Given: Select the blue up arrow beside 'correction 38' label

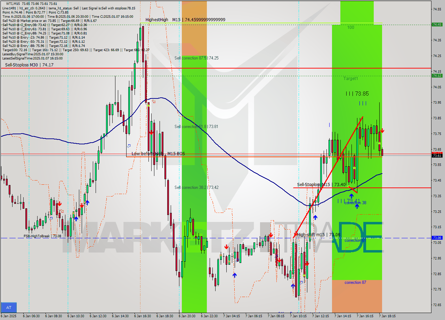Looking at the screenshot, I should pos(357,206).
